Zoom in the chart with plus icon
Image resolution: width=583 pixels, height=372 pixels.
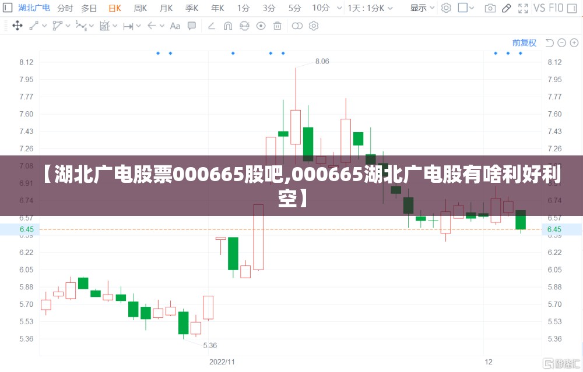pos(574,43)
